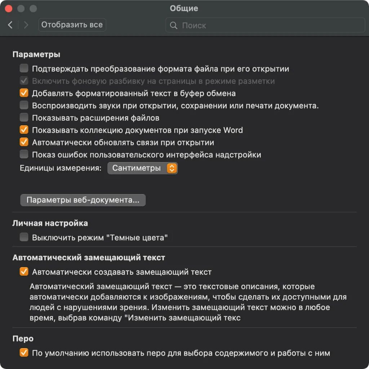
Task: Click the red close window button
Action: tap(9, 9)
